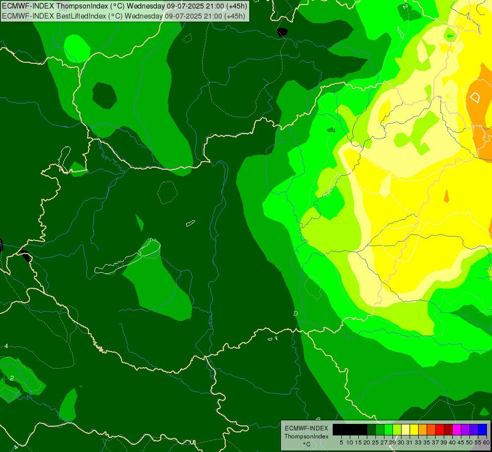This screenshot has height=452, width=492.
Task: Click legend tick value '10'
Action: point(350,442)
